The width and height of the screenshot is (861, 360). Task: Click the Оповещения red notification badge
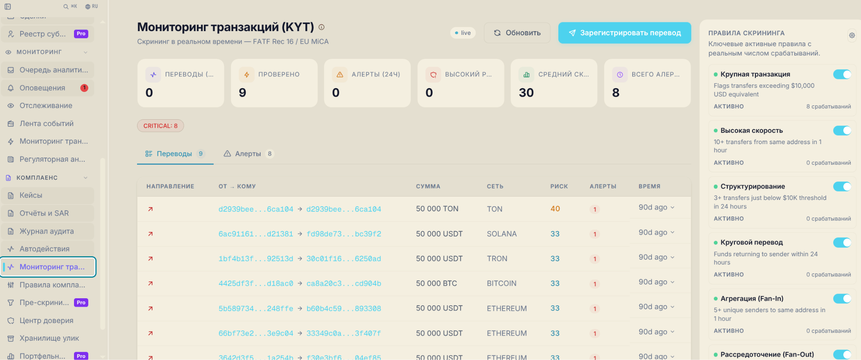[x=84, y=88]
